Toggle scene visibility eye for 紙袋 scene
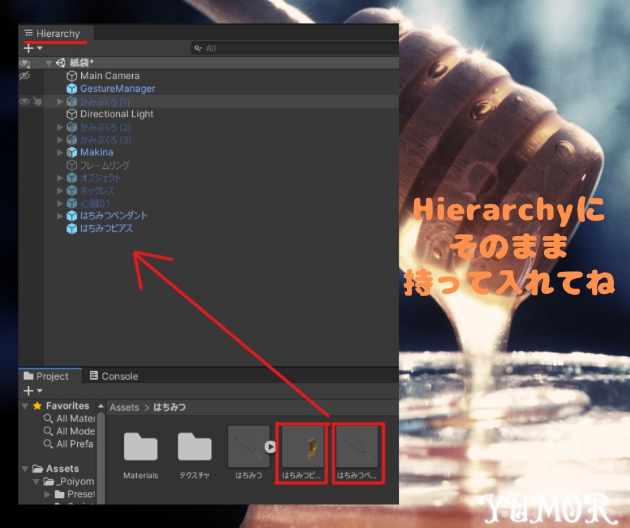 click(25, 64)
